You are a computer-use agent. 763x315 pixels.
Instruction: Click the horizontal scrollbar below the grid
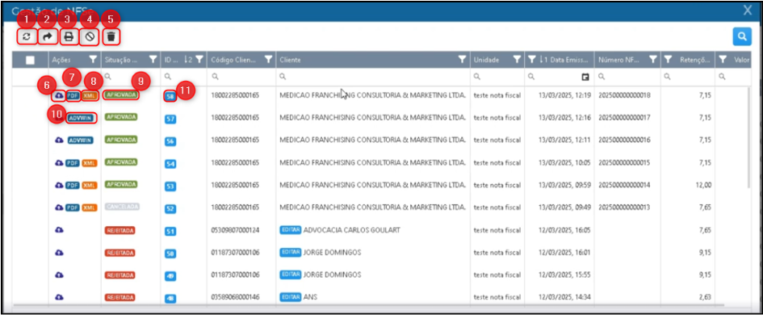click(368, 305)
